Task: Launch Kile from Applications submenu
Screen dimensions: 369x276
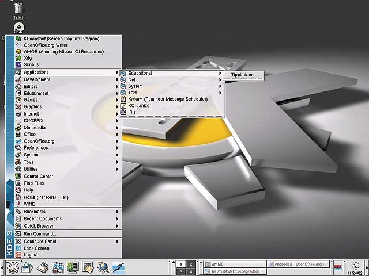Action: 171,113
